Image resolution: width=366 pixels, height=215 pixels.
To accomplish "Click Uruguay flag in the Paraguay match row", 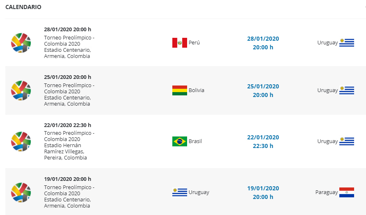I will [179, 192].
